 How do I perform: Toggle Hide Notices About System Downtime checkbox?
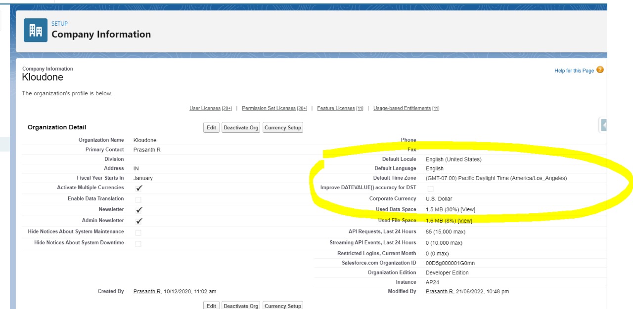tap(138, 244)
